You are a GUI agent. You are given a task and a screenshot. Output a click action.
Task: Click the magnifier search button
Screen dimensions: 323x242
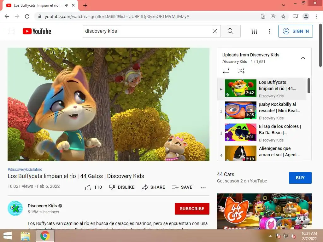(231, 31)
